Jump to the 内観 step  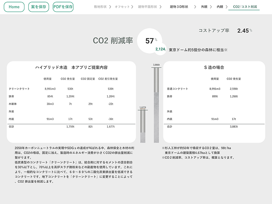220,7
